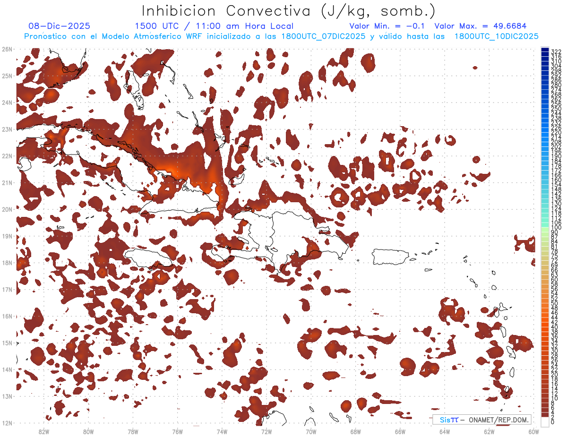The image size is (567, 438).
Task: Click the Puerto Rico island outline on the map
Action: pyautogui.click(x=392, y=257)
